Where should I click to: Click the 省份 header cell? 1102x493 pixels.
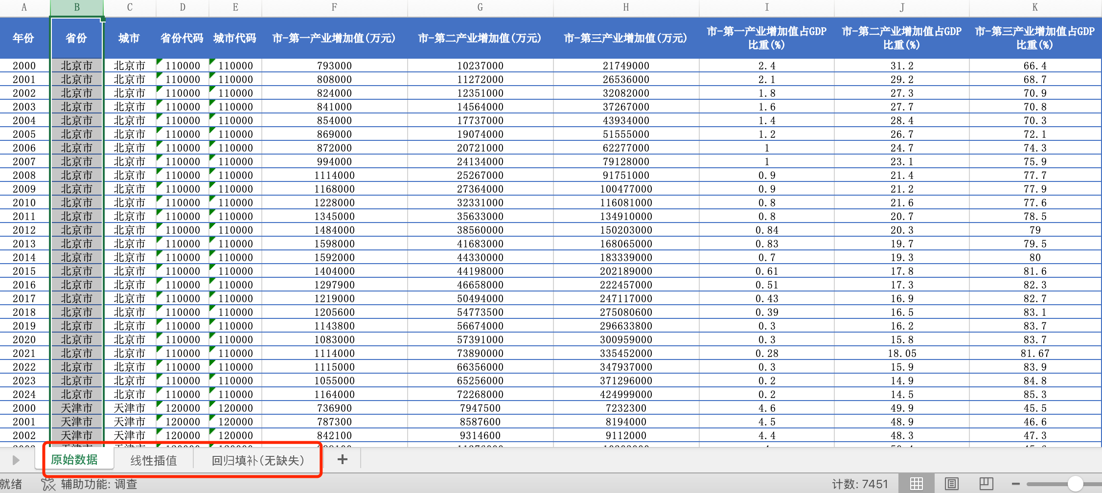click(77, 38)
